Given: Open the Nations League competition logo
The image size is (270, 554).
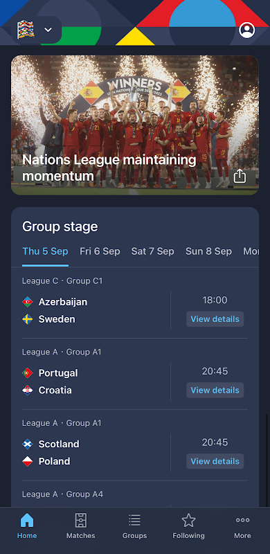Looking at the screenshot, I should click(26, 30).
